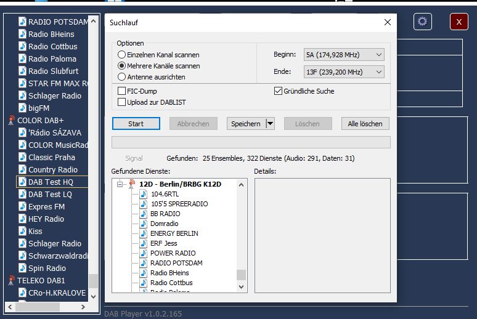This screenshot has width=477, height=319.
Task: Click note icon beside DAB Test HQ
Action: tap(22, 182)
